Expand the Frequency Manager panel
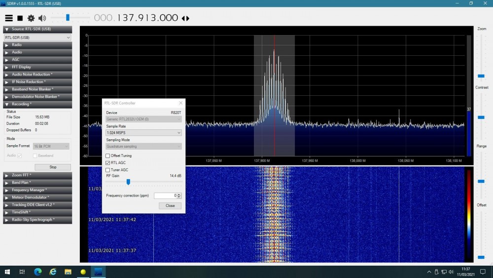This screenshot has width=493, height=278. coord(37,190)
